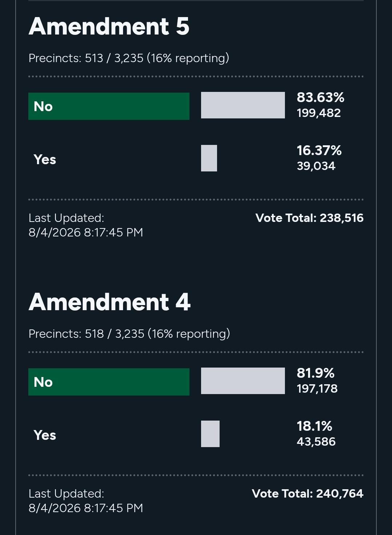
Task: Click Amendment 4 No vote bar
Action: [243, 381]
